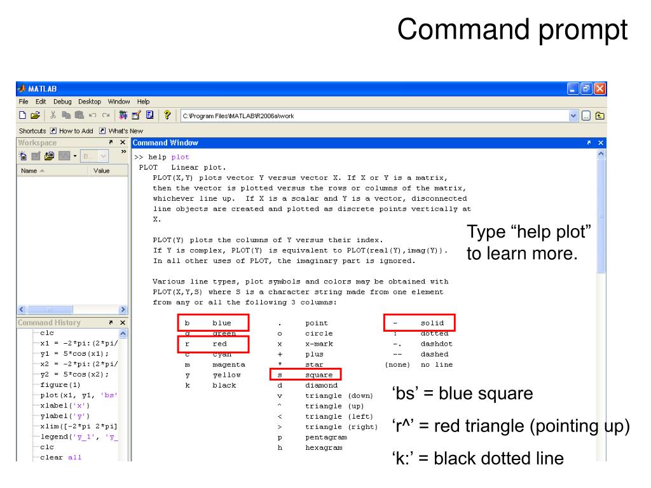Select 'clear all' in Command History
Viewport: 651px width, 488px height.
pyautogui.click(x=60, y=457)
